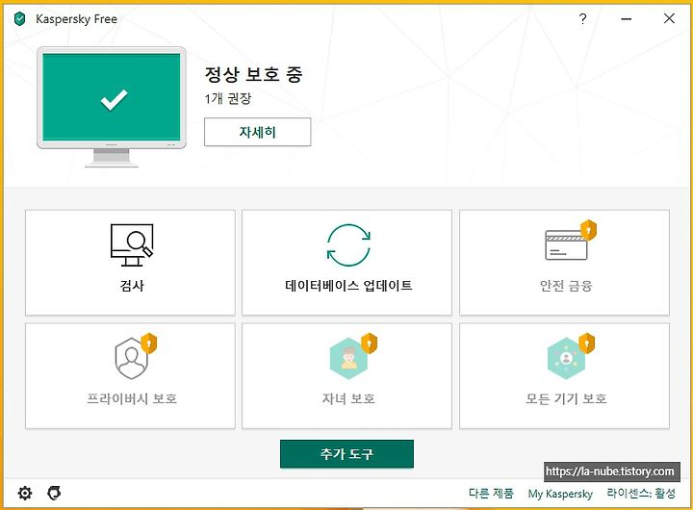Open the settings gear icon
The width and height of the screenshot is (693, 510).
pos(25,493)
